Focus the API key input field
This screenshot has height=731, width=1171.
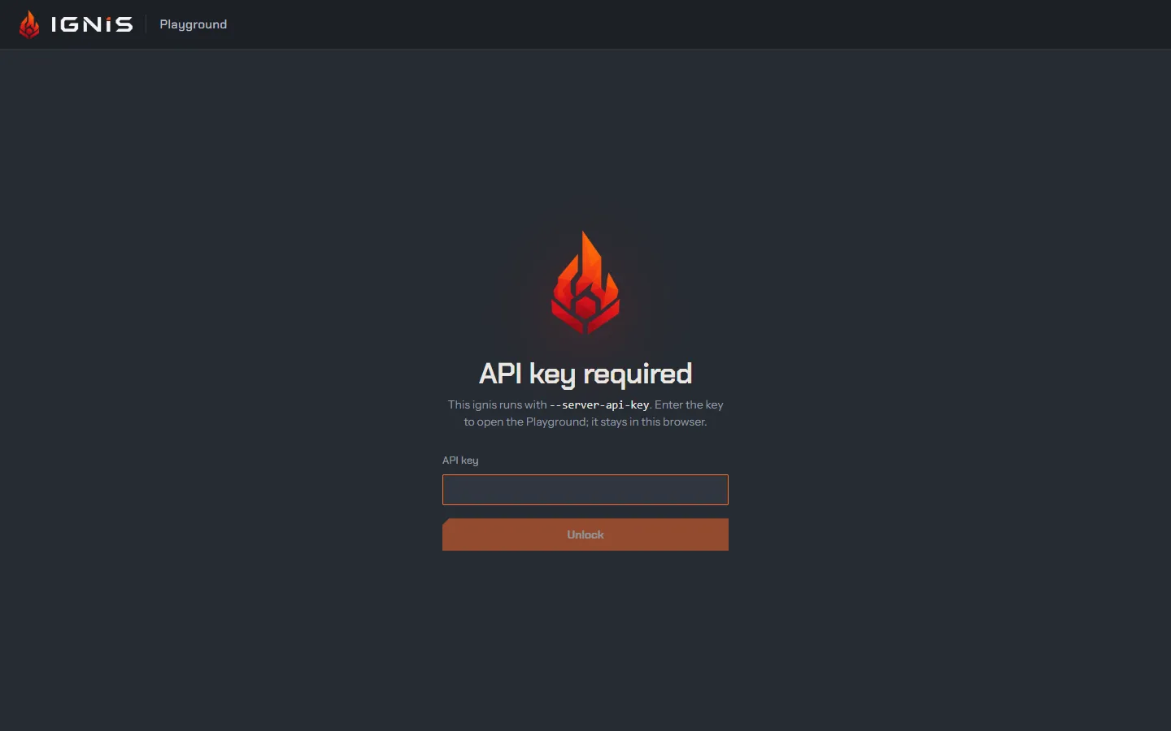(x=585, y=490)
